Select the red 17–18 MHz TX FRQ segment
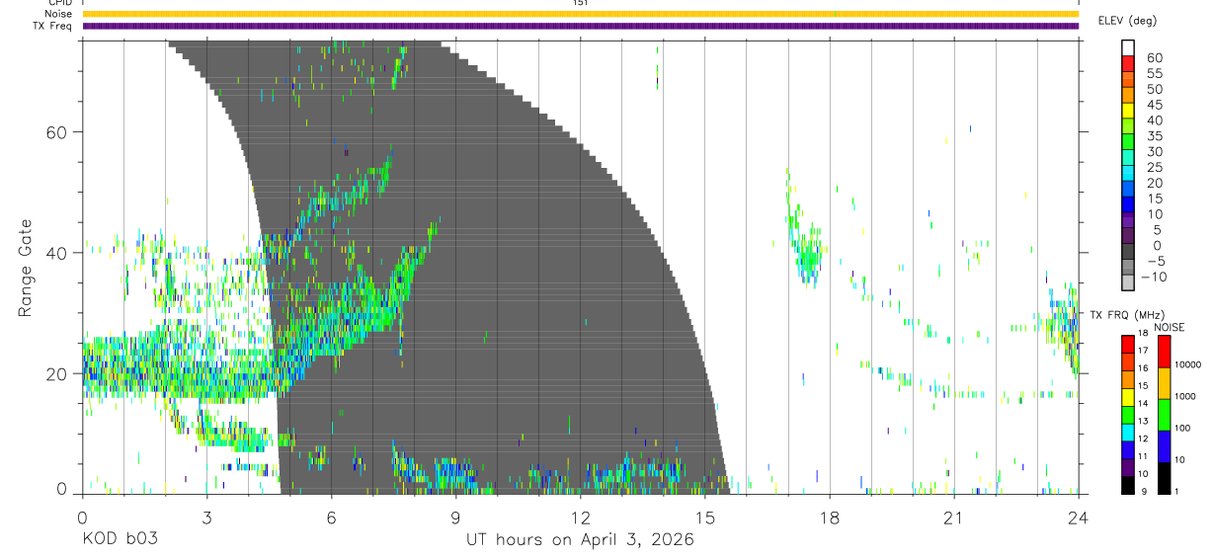The height and width of the screenshot is (560, 1213). click(1128, 344)
